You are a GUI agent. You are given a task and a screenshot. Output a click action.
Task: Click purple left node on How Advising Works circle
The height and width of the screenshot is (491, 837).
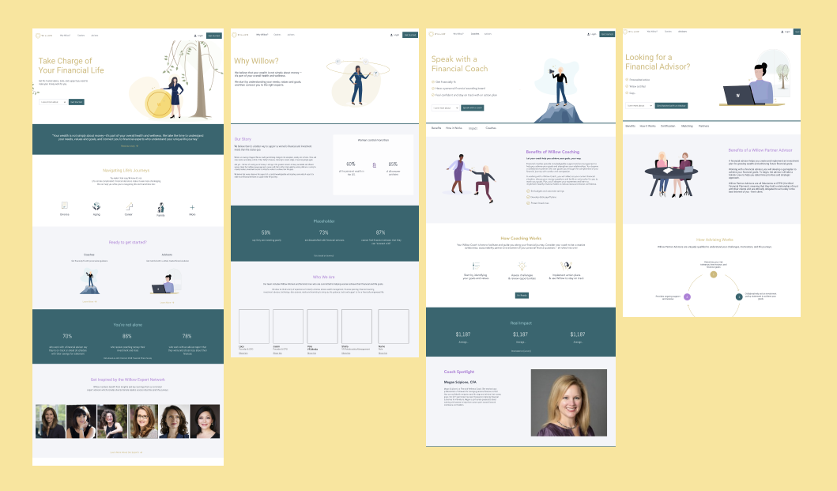(x=687, y=296)
